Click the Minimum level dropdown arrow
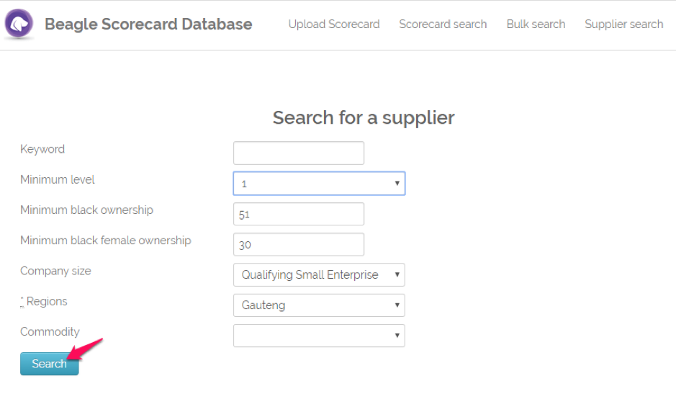676x399 pixels. point(397,184)
